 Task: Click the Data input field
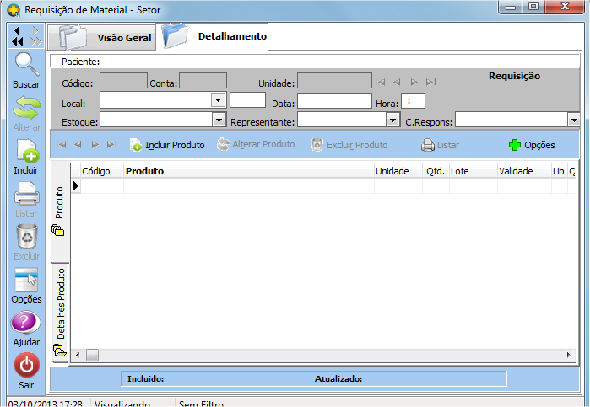pyautogui.click(x=333, y=101)
